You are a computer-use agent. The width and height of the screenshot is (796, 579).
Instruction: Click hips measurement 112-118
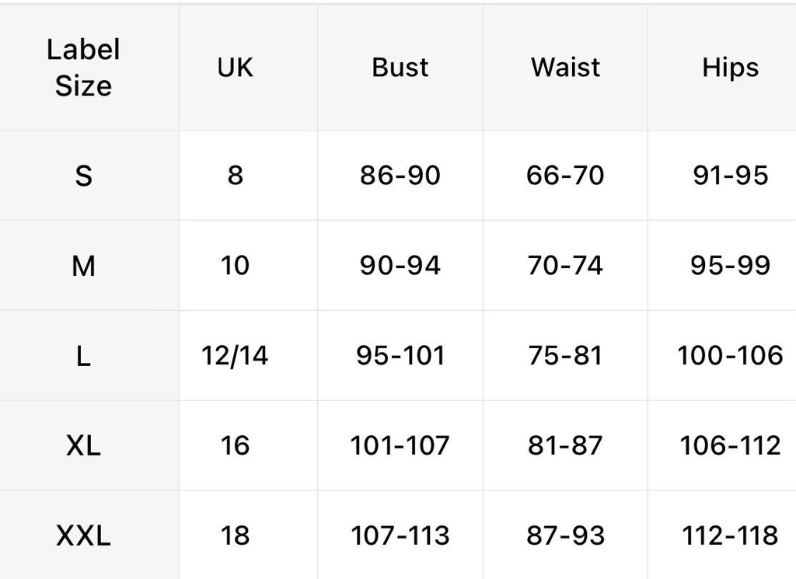pyautogui.click(x=730, y=535)
